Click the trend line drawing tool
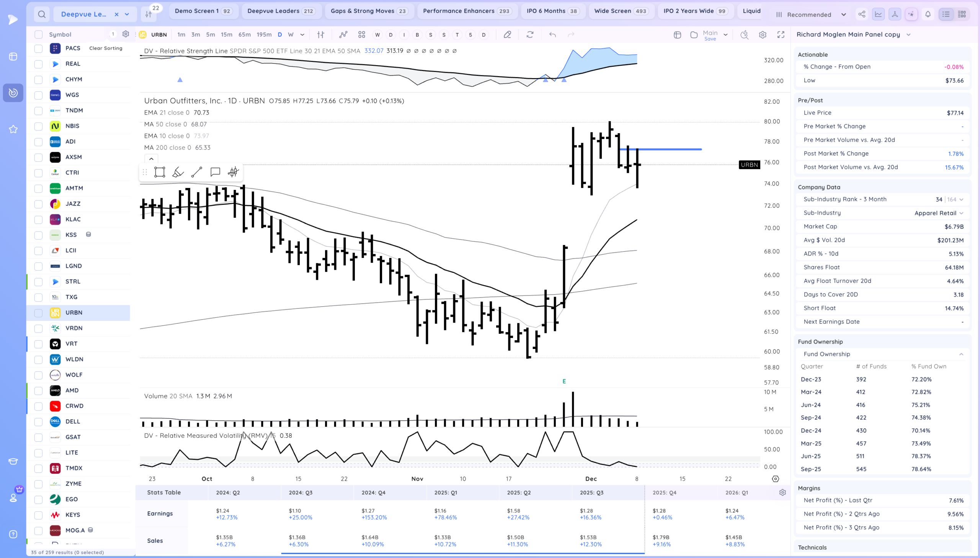 (197, 172)
